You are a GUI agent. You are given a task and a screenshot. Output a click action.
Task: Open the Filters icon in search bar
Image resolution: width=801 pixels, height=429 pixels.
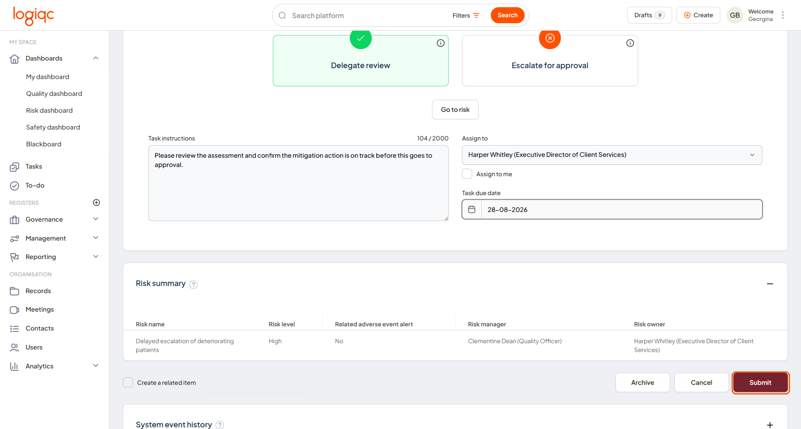tap(476, 16)
